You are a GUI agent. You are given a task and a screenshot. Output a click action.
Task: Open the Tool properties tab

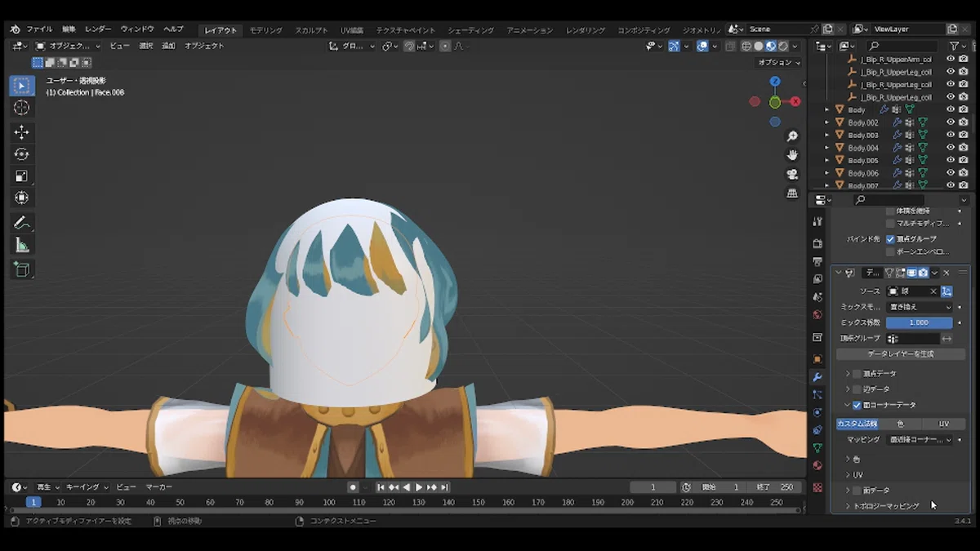click(x=817, y=221)
